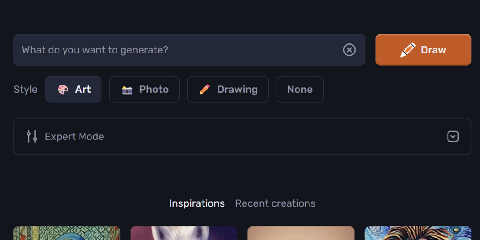Expand Expert Mode with the chevron arrow
The image size is (480, 240).
(x=453, y=137)
